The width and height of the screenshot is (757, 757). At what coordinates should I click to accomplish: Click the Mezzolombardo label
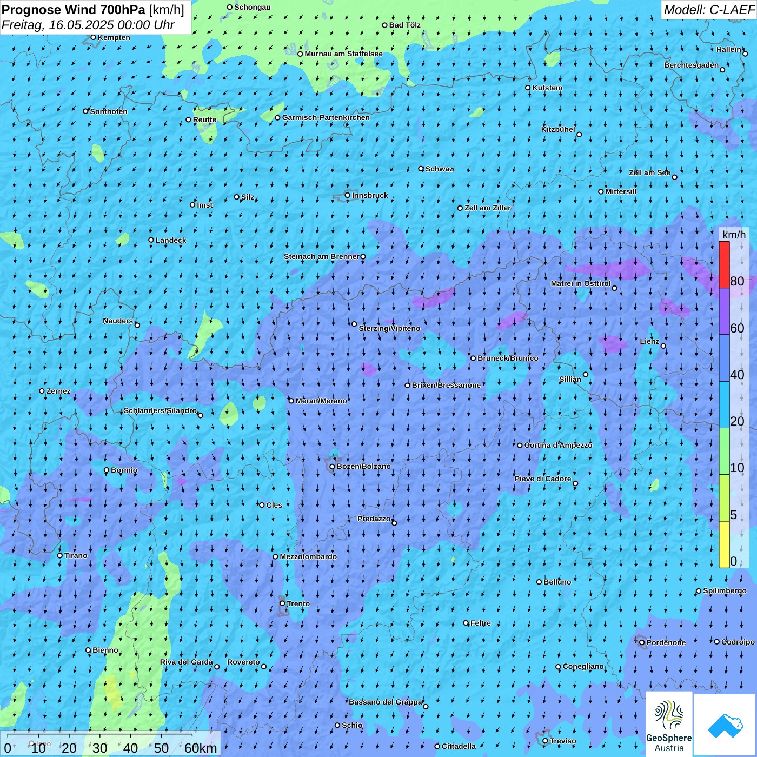click(308, 556)
